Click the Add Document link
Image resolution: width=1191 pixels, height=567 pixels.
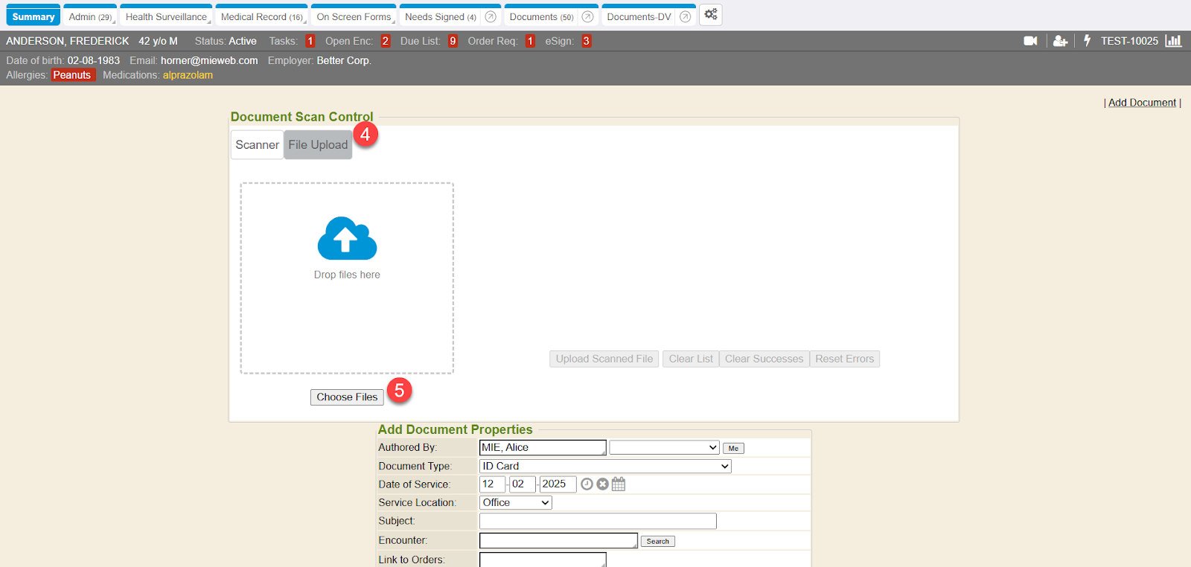click(1142, 103)
